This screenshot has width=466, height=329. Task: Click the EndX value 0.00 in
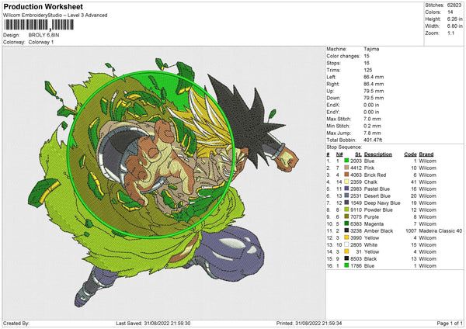[x=371, y=105]
